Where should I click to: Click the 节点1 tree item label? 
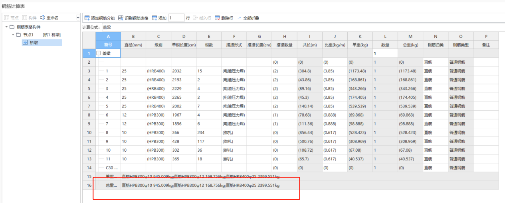[28, 35]
